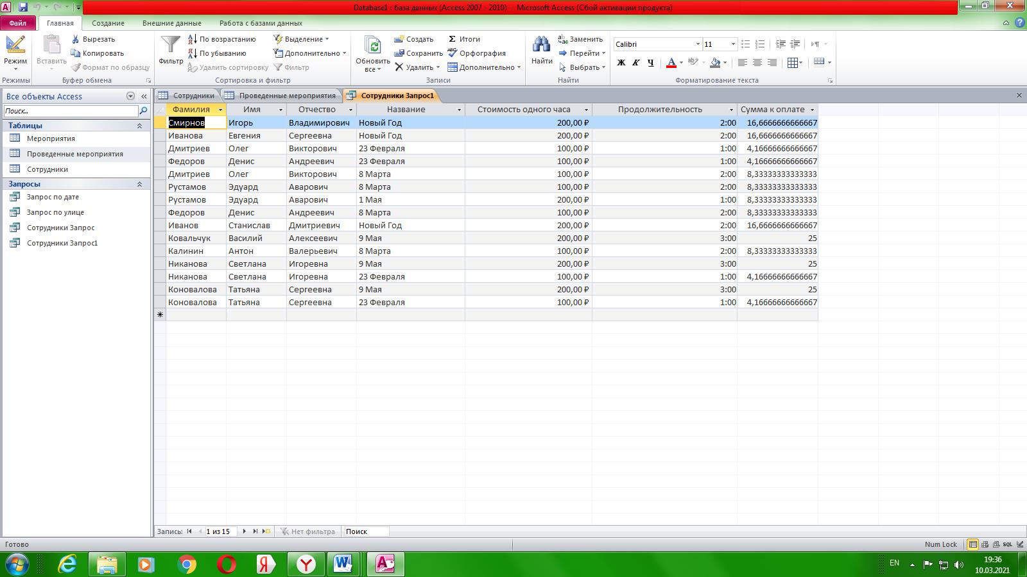Open the Файл menu
1027x577 pixels.
coord(18,23)
